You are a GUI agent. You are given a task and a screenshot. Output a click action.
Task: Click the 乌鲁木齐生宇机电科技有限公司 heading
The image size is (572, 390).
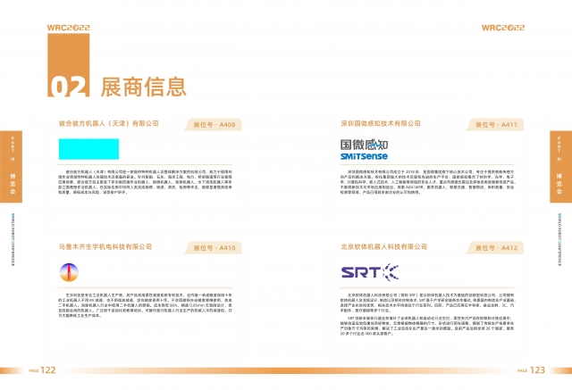(105, 247)
